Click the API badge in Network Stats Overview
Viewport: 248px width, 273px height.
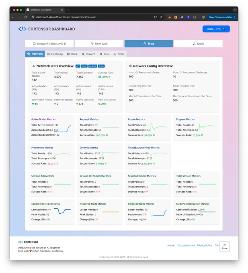coord(78,66)
